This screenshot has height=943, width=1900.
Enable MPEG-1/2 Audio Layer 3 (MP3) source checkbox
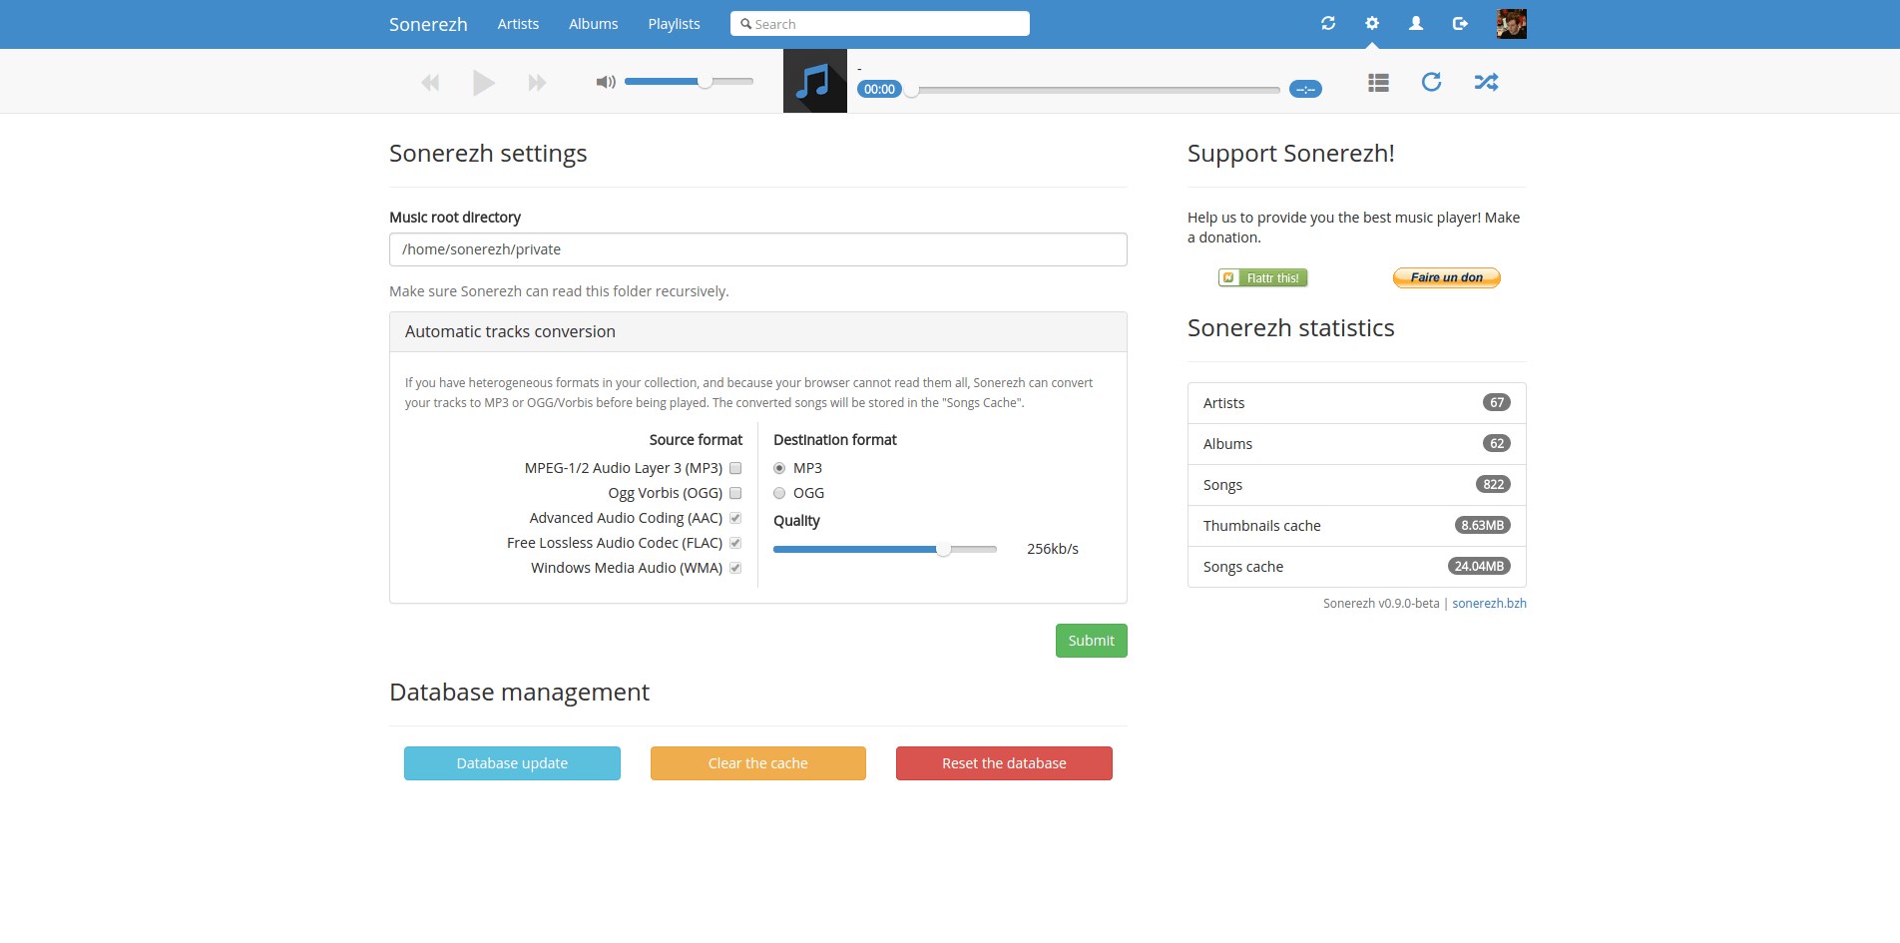pos(735,468)
